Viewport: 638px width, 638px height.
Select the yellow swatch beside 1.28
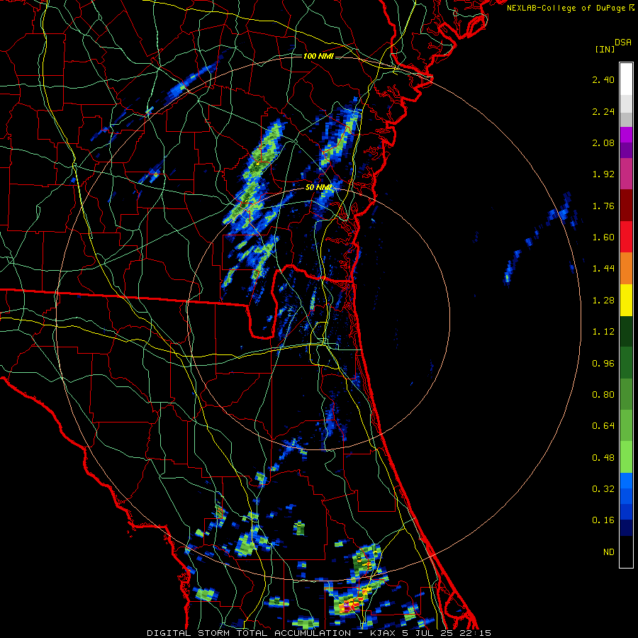point(626,300)
